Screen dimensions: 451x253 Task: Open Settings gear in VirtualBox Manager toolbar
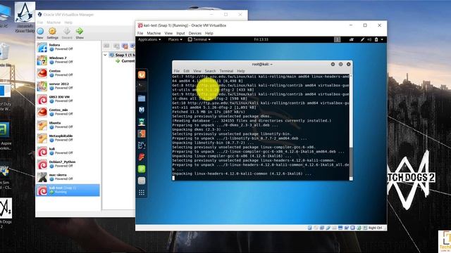pos(52,33)
